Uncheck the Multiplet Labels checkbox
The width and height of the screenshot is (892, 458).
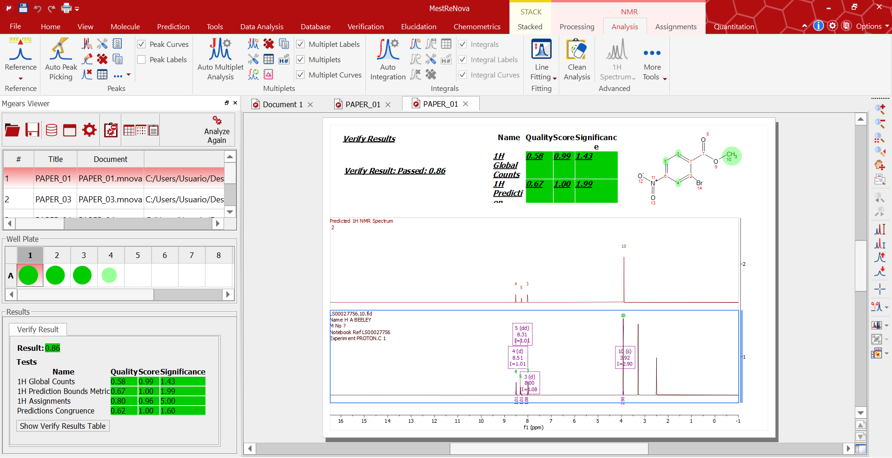click(301, 45)
